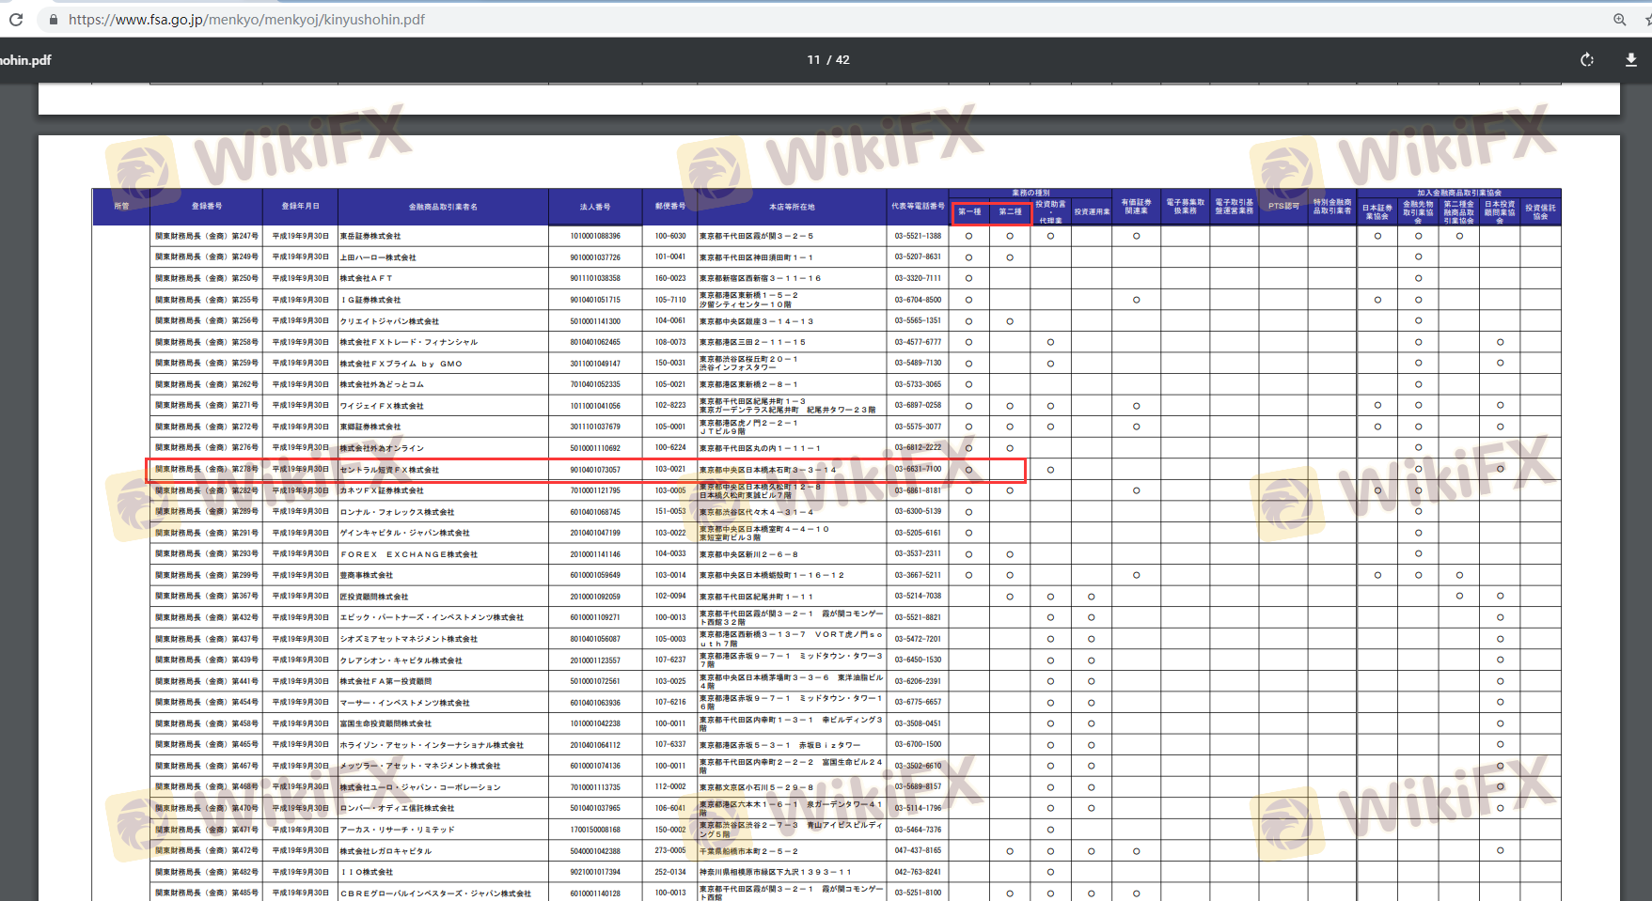Screen dimensions: 1652x901
Task: Click phone number 03-6631-7100
Action: 918,469
